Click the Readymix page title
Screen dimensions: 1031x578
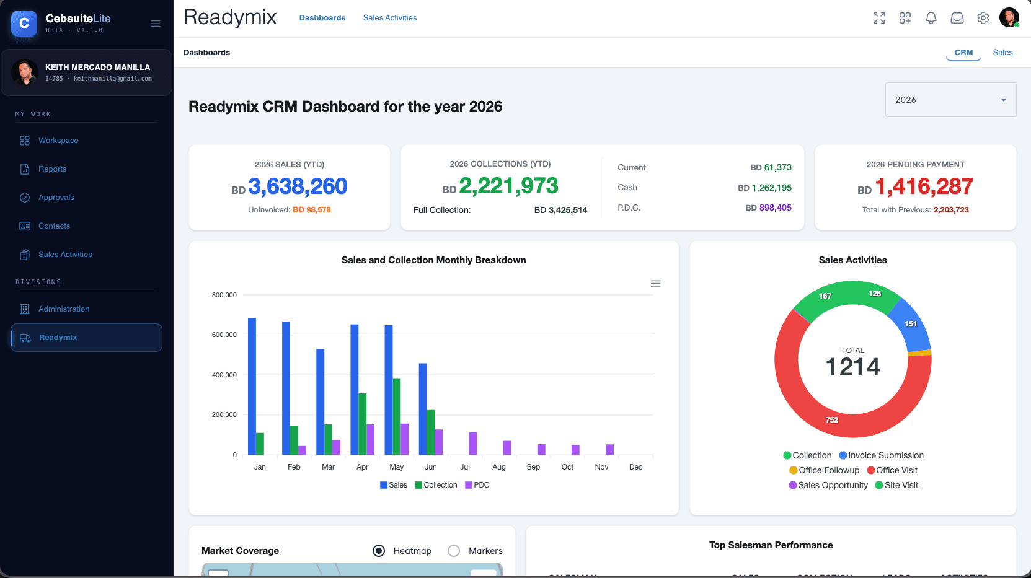[230, 17]
